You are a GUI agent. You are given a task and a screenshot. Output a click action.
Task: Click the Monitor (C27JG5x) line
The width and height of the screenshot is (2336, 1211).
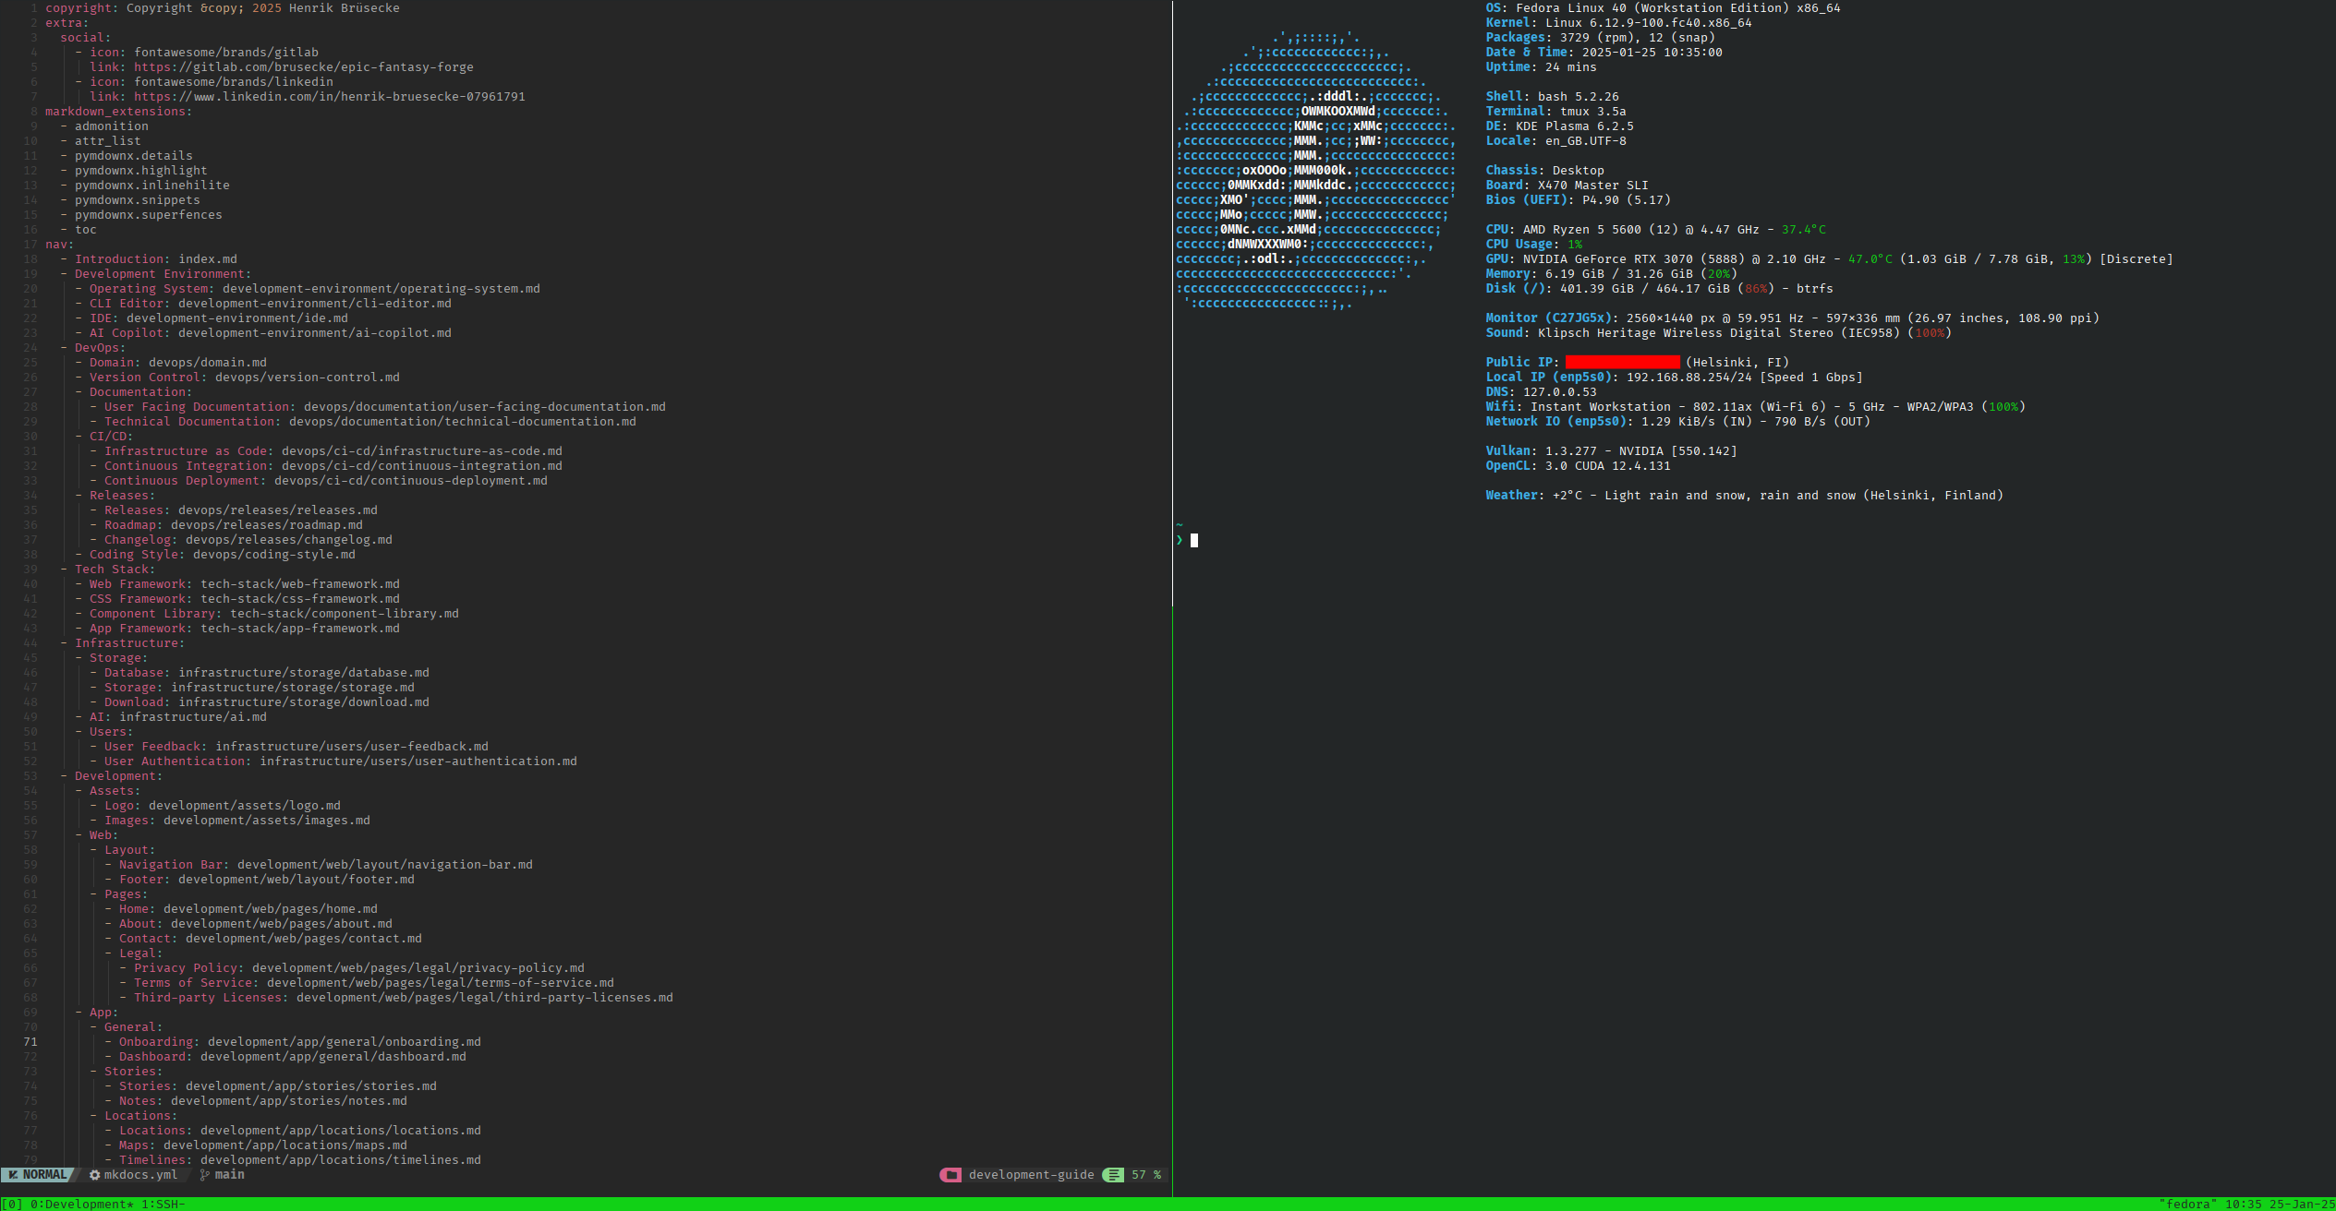click(x=1792, y=318)
